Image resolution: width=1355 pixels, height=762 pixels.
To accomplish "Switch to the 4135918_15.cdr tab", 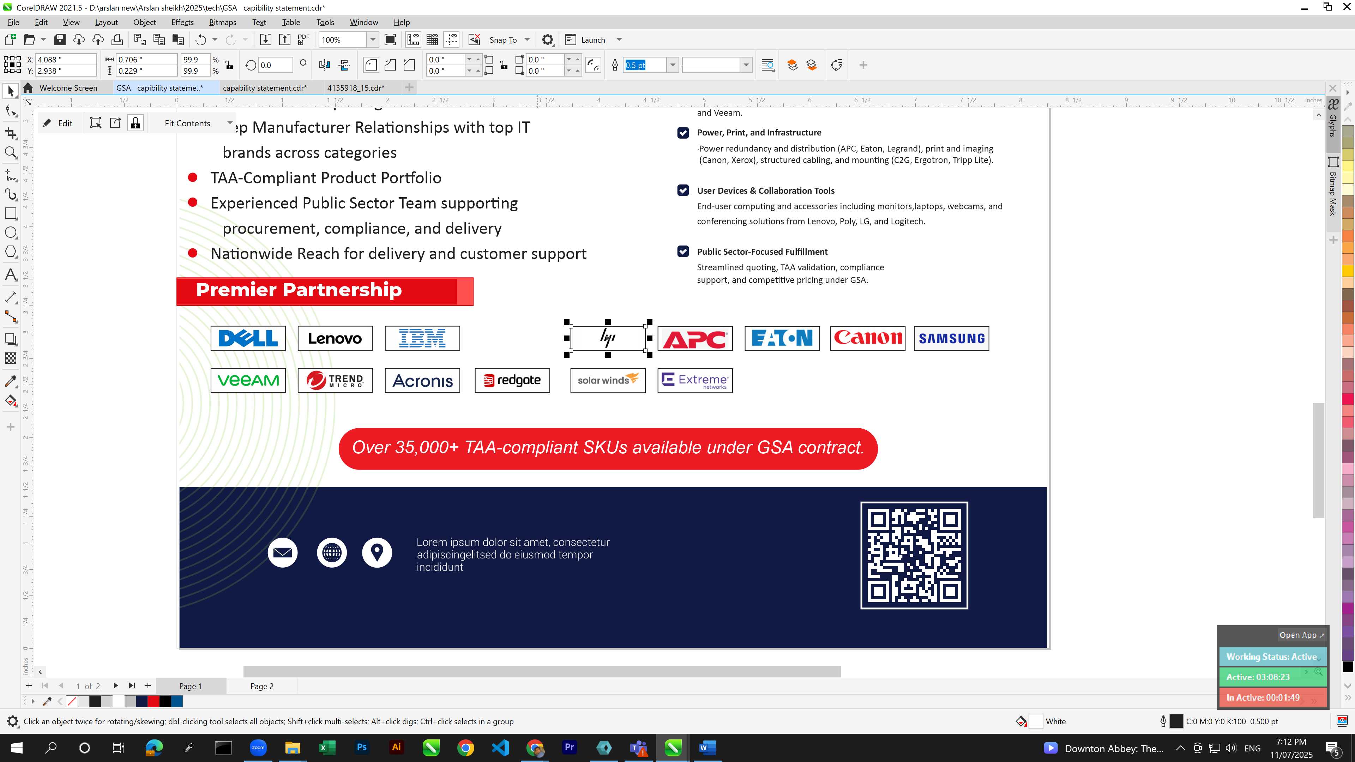I will (x=356, y=88).
